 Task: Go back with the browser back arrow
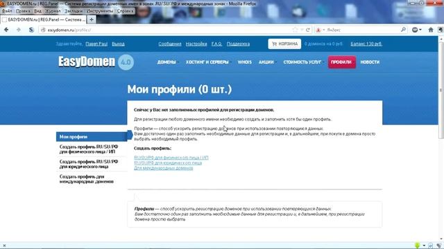6,30
